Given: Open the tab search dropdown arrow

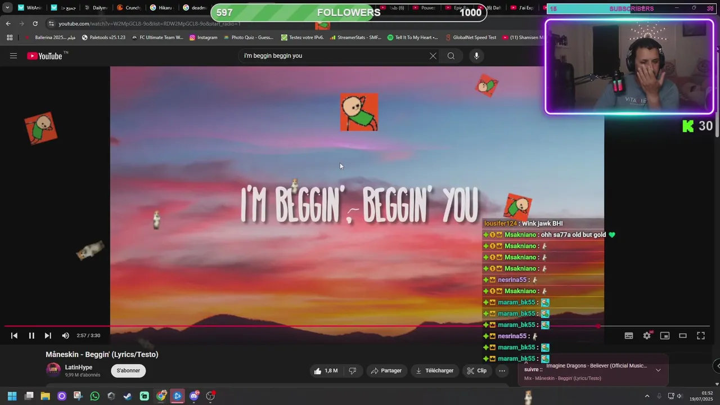Looking at the screenshot, I should [x=7, y=8].
